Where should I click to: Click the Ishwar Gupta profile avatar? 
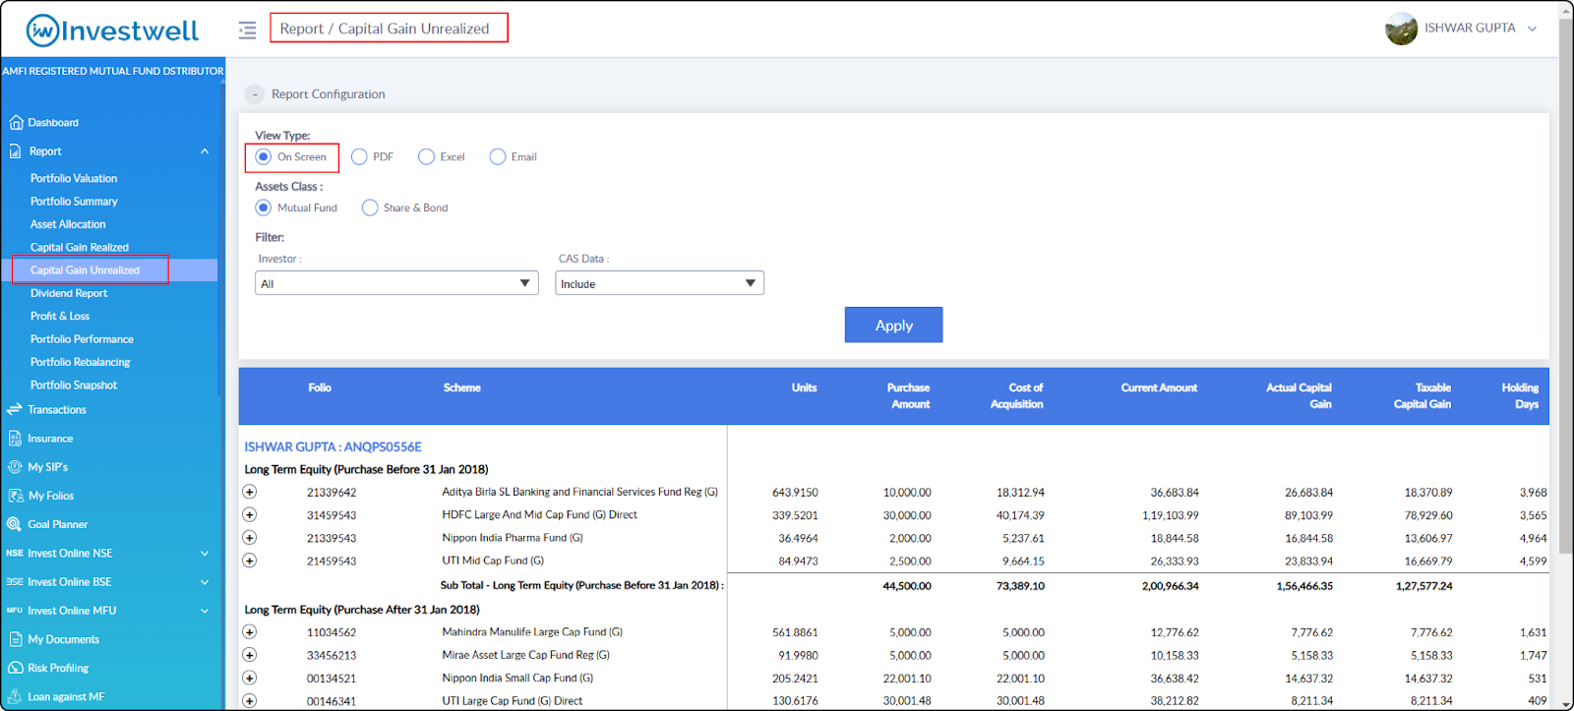[1401, 29]
